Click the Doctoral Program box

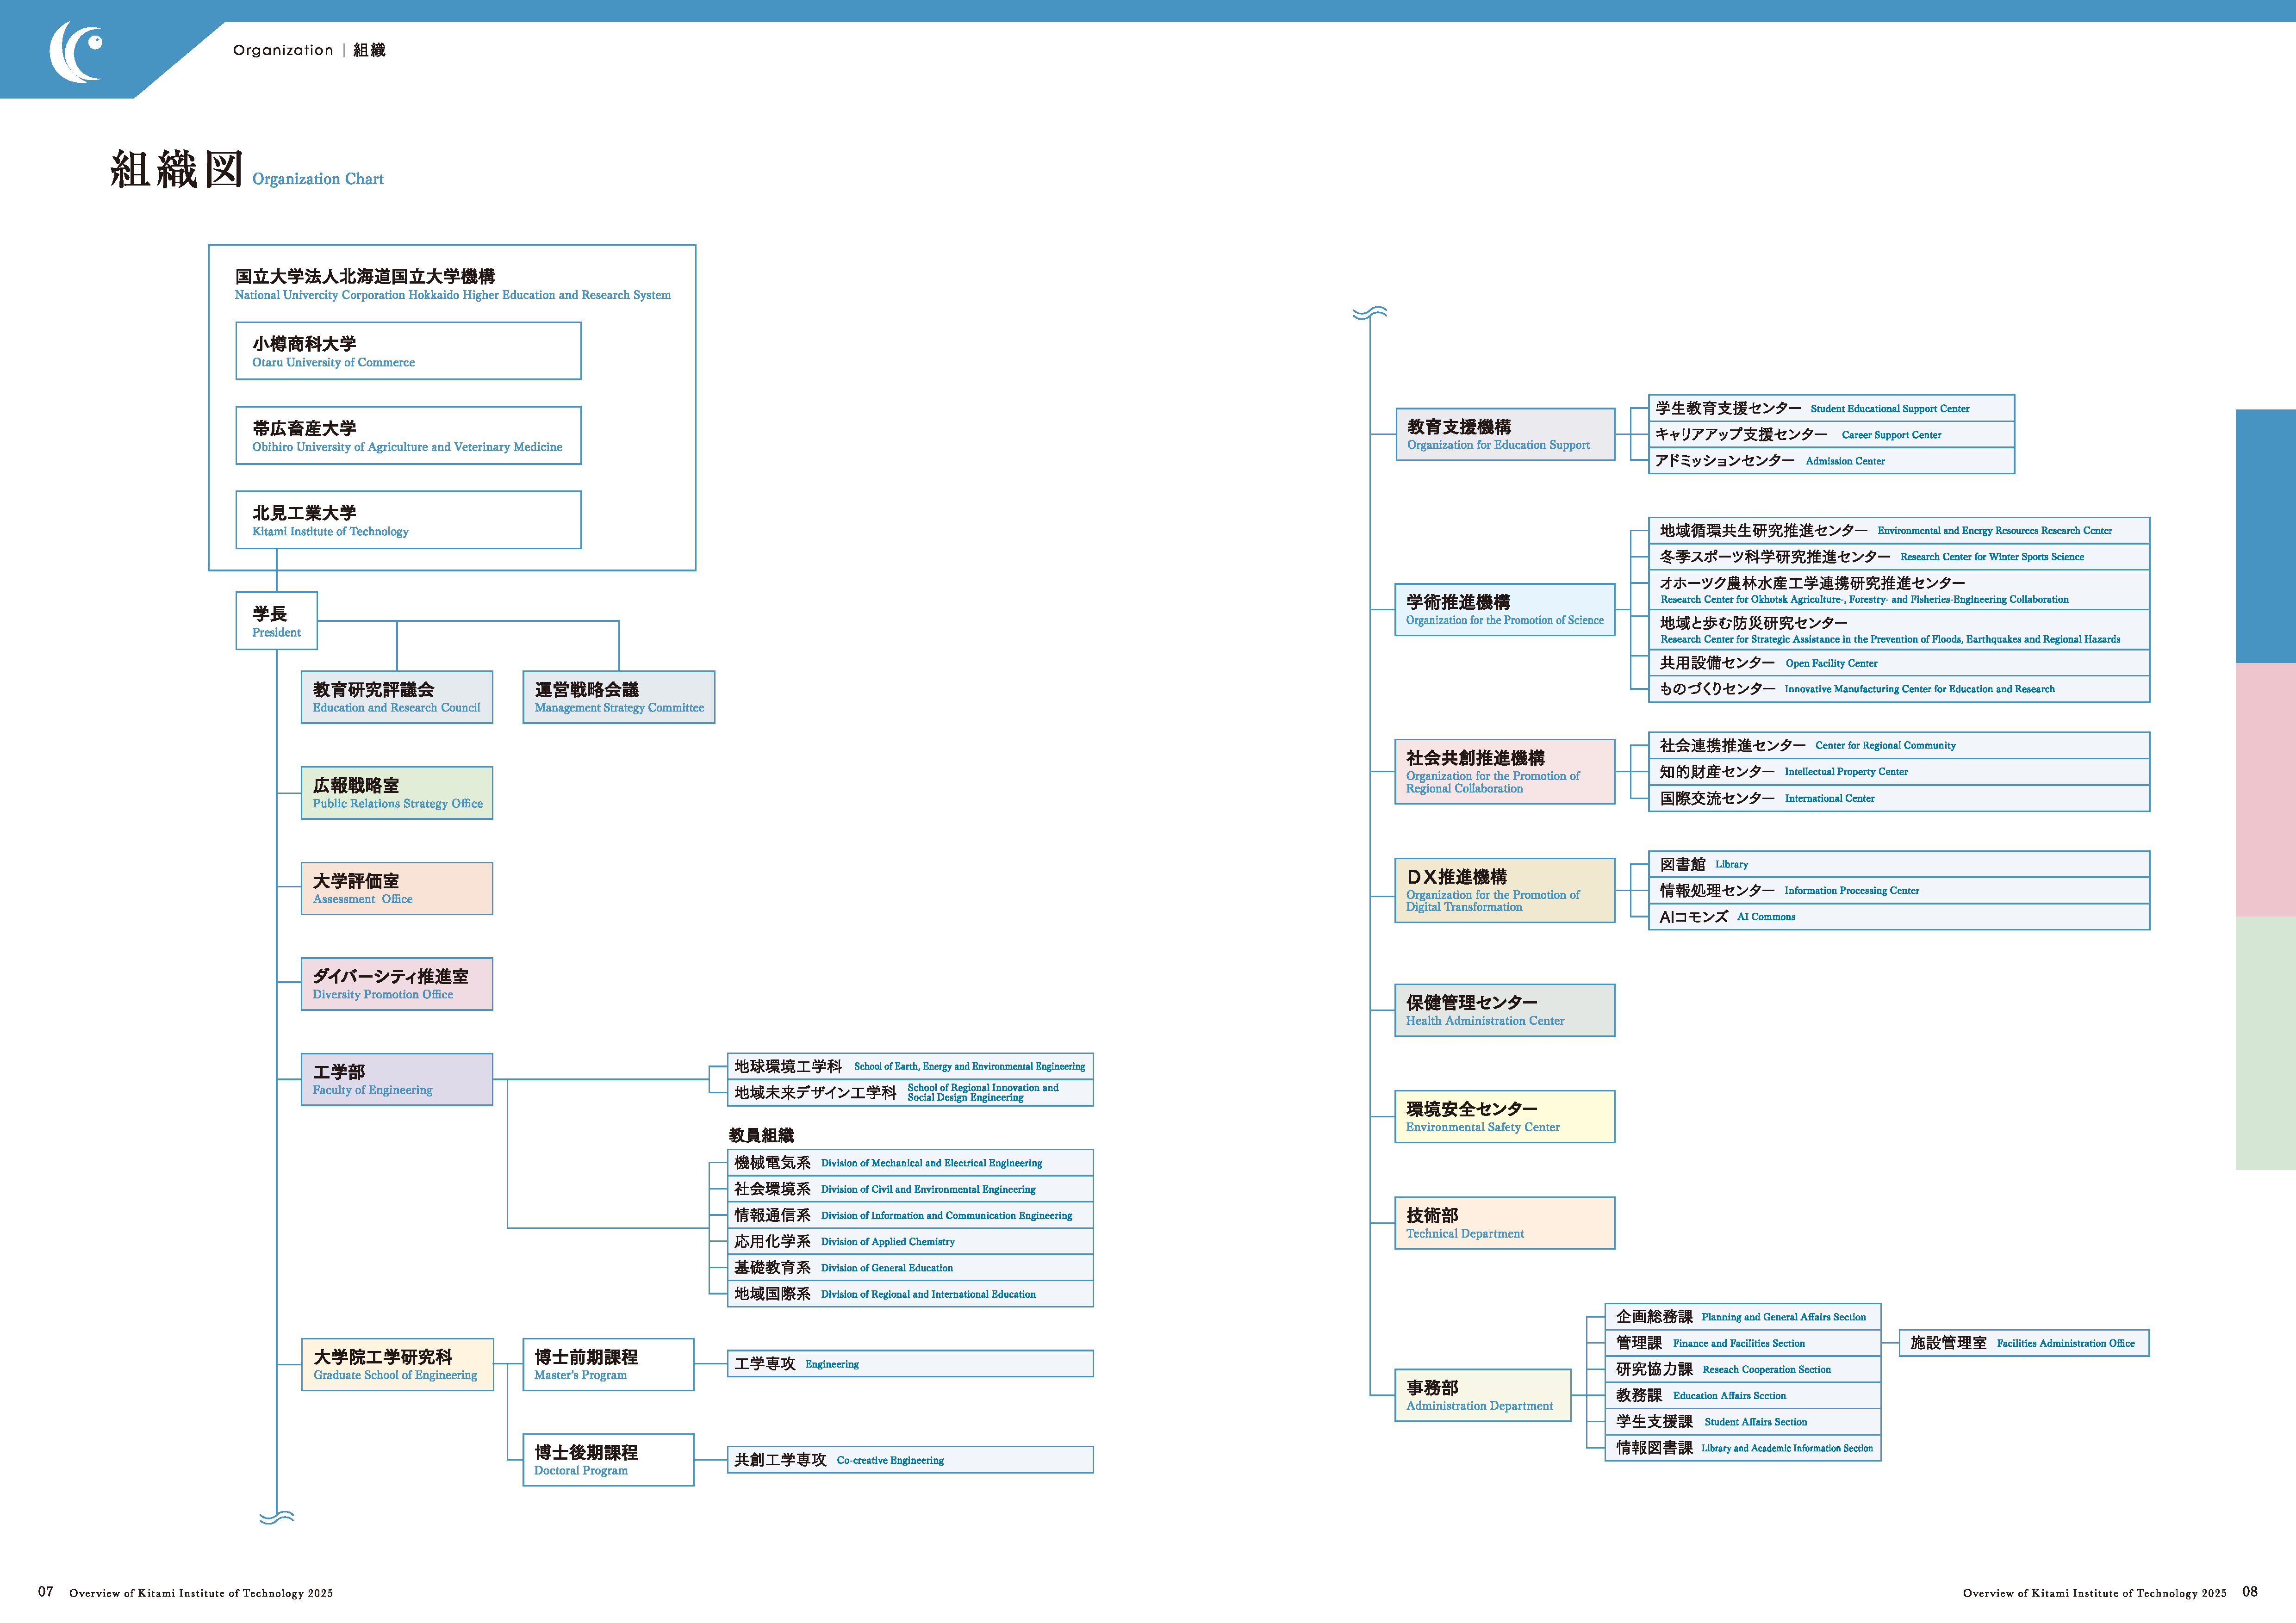click(x=608, y=1460)
